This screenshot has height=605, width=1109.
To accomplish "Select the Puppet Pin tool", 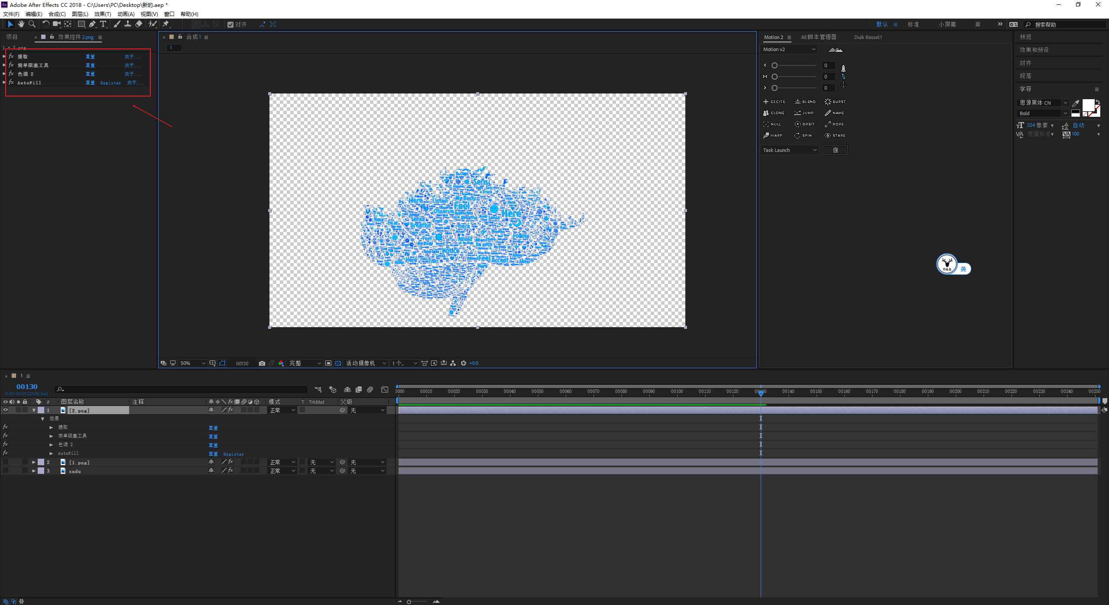I will point(166,24).
